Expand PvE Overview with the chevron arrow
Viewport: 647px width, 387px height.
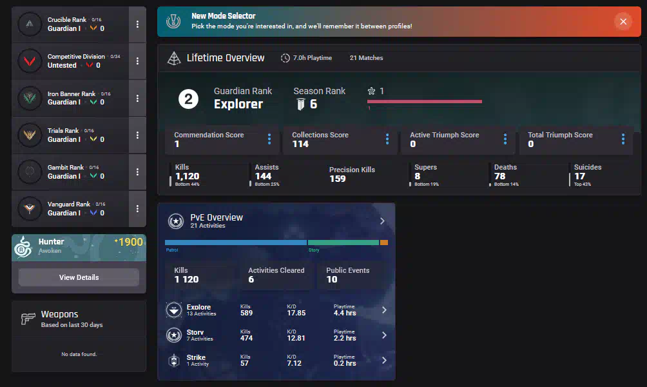click(382, 221)
